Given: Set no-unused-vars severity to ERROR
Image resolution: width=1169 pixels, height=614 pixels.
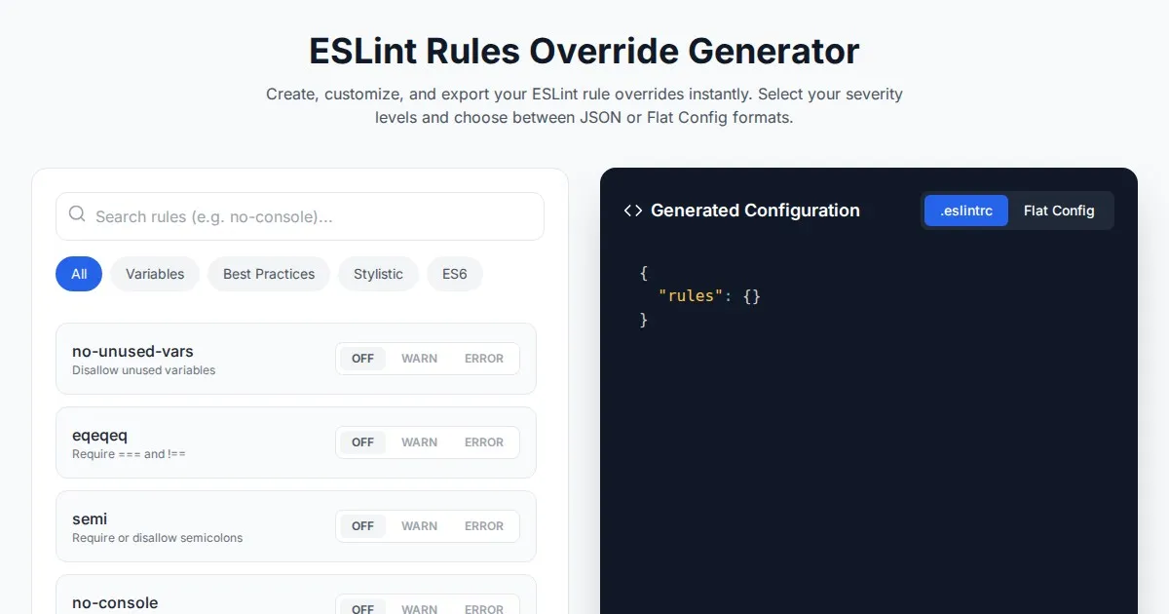Looking at the screenshot, I should [x=483, y=359].
